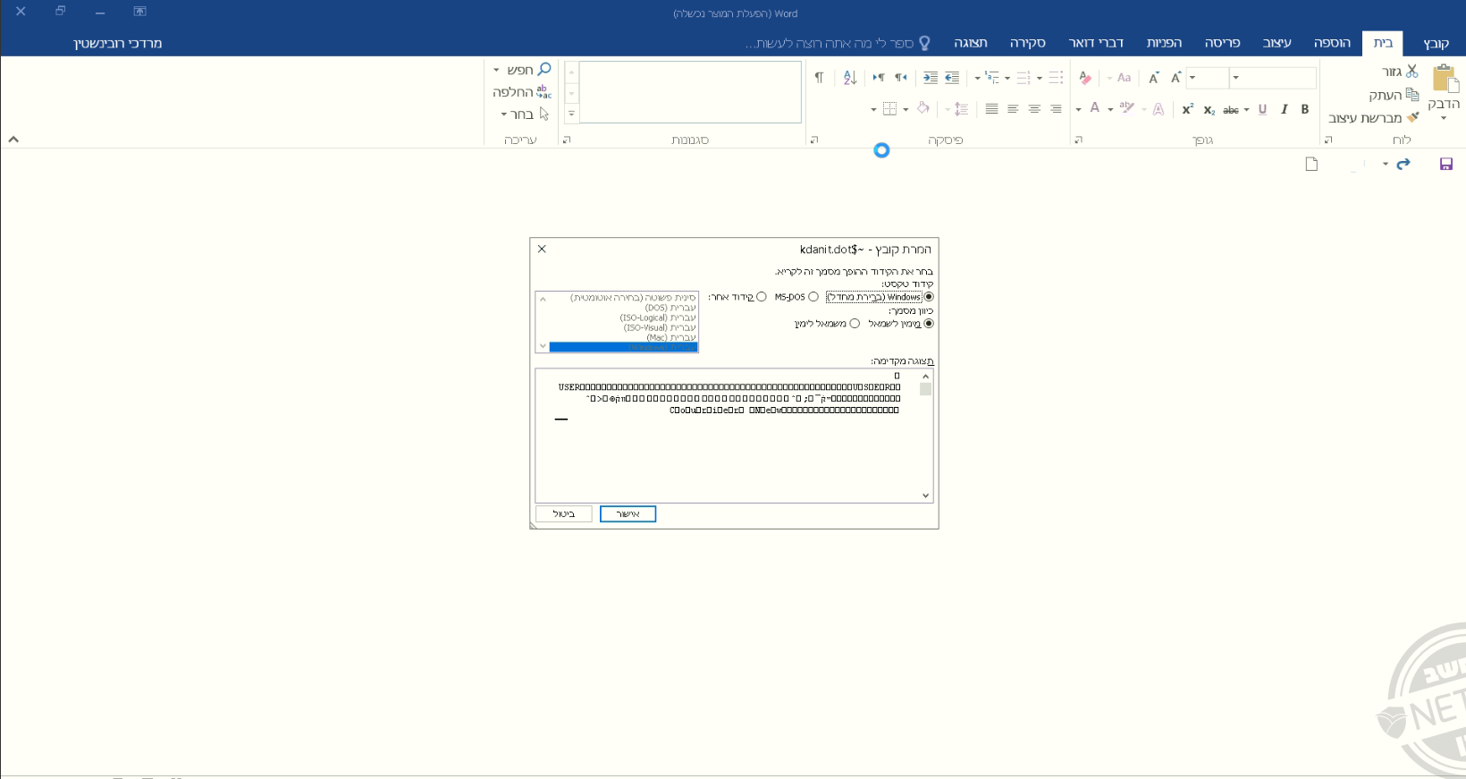
Task: Select the Format Painter (מברשת עיצוב) brush
Action: click(1412, 117)
